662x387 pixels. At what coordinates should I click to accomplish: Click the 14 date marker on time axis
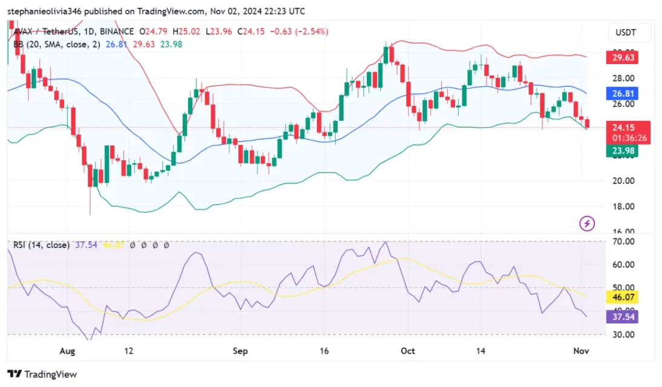point(481,351)
